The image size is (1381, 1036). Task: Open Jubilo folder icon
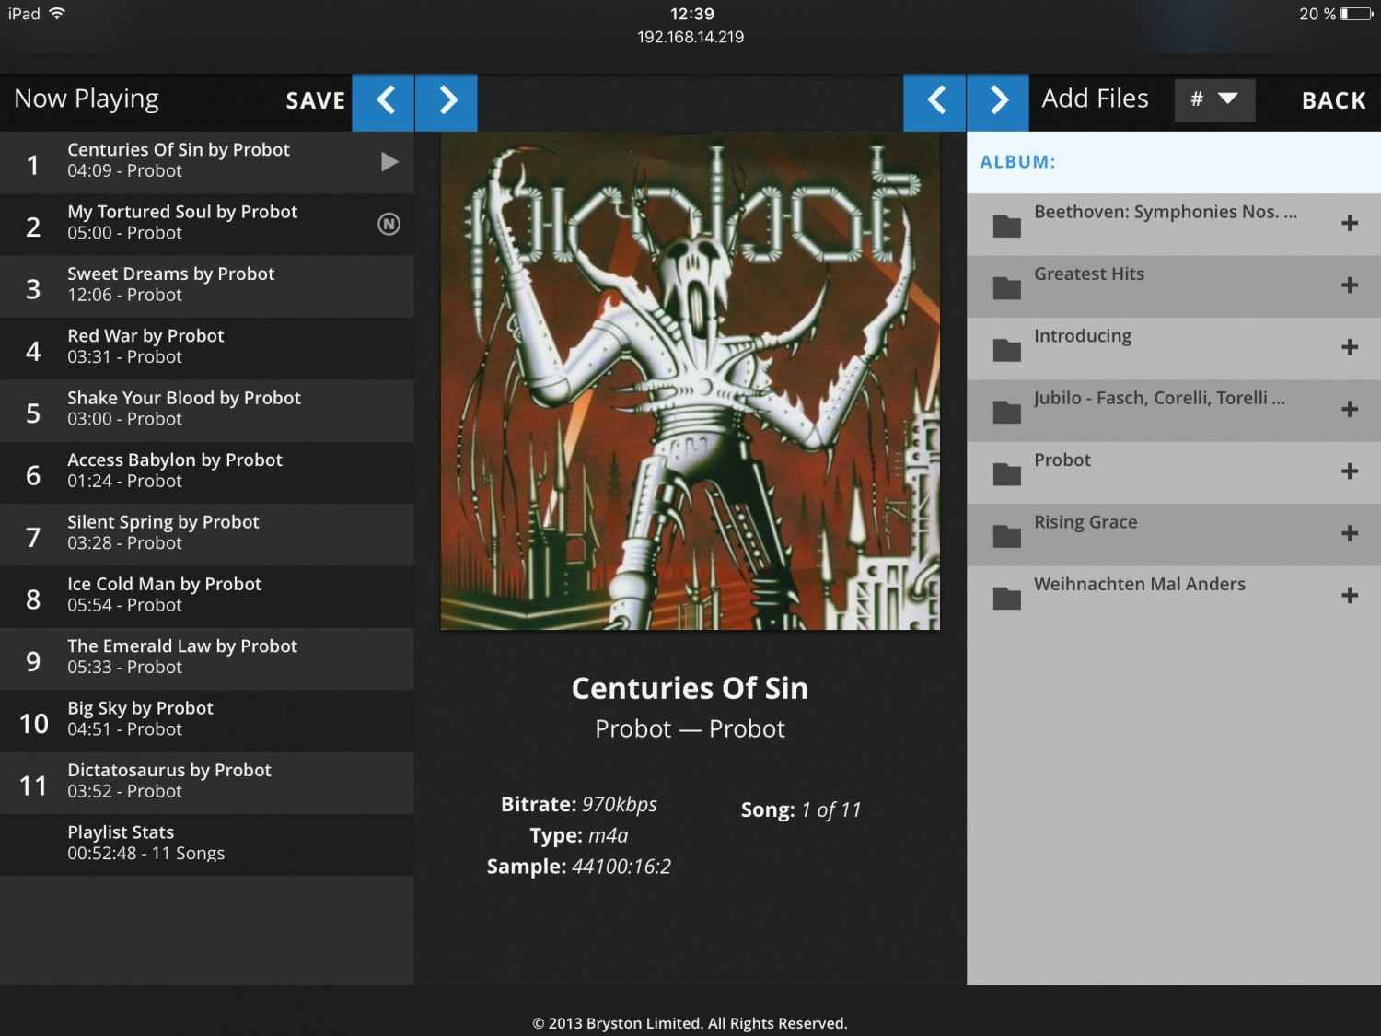point(1007,412)
